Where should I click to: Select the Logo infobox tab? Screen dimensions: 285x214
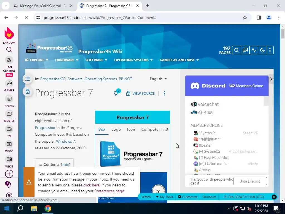click(x=116, y=129)
